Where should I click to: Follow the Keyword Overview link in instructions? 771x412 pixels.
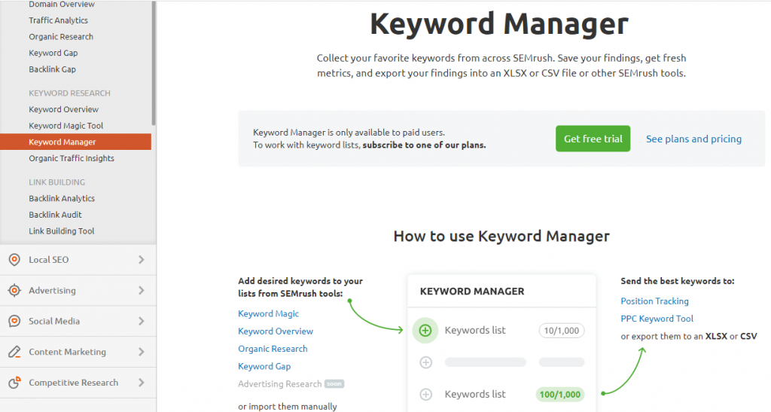[276, 331]
